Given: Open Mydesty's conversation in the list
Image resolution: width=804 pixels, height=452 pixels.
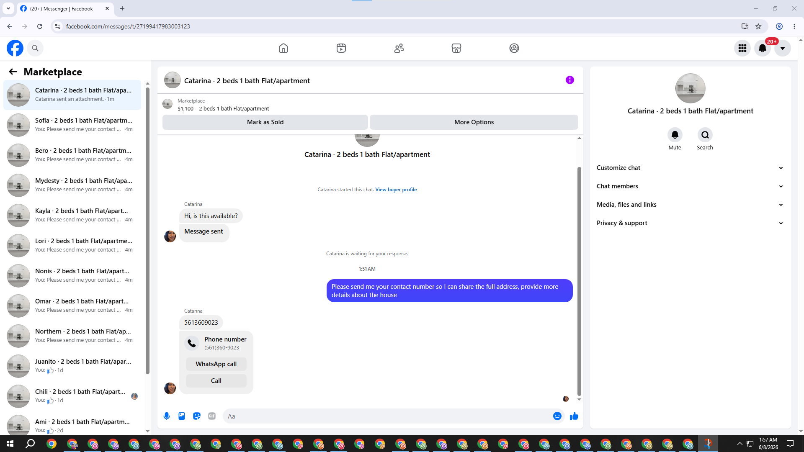Looking at the screenshot, I should point(72,185).
